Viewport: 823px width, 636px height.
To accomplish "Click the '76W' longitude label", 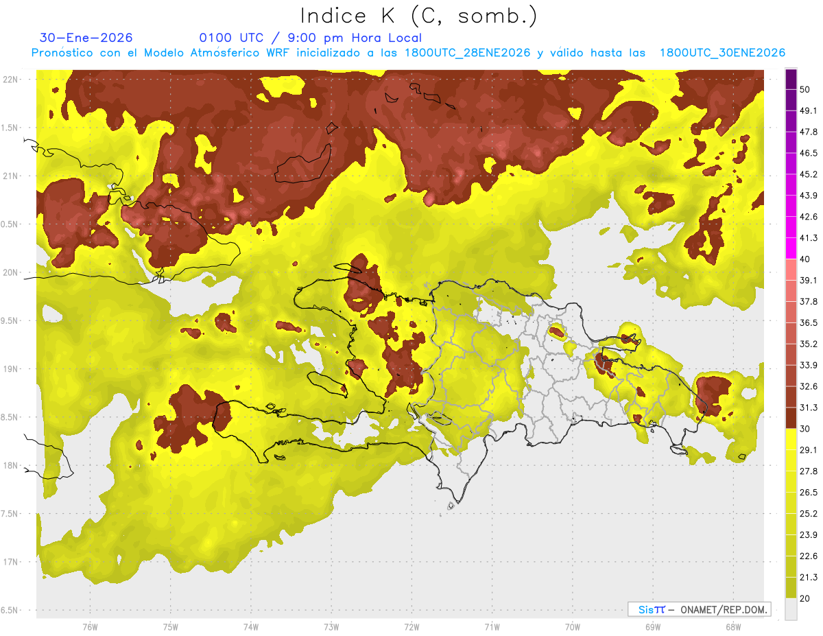I will [x=90, y=626].
